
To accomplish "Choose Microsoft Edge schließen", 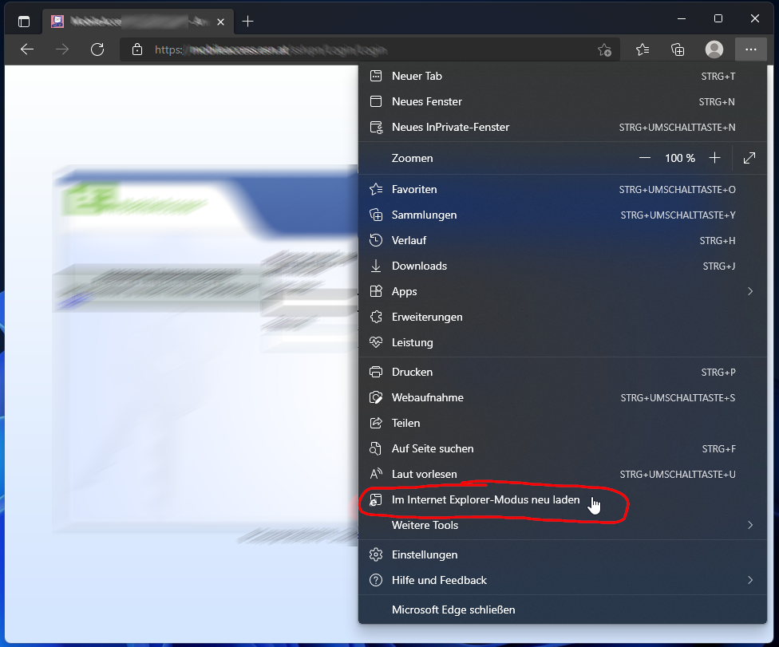I will tap(453, 610).
